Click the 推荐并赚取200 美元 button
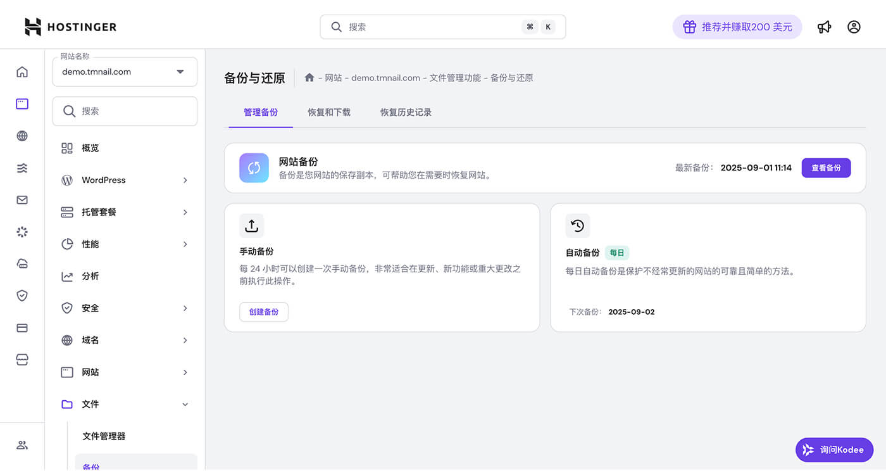The width and height of the screenshot is (886, 475). (737, 27)
